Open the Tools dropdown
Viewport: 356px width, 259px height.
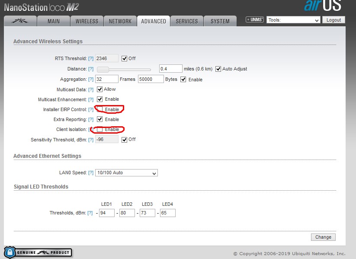coord(293,20)
